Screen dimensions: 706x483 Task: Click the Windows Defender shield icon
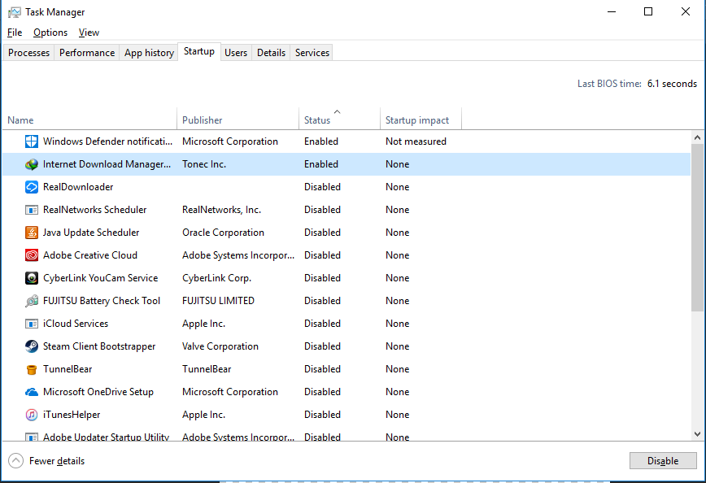tap(32, 141)
